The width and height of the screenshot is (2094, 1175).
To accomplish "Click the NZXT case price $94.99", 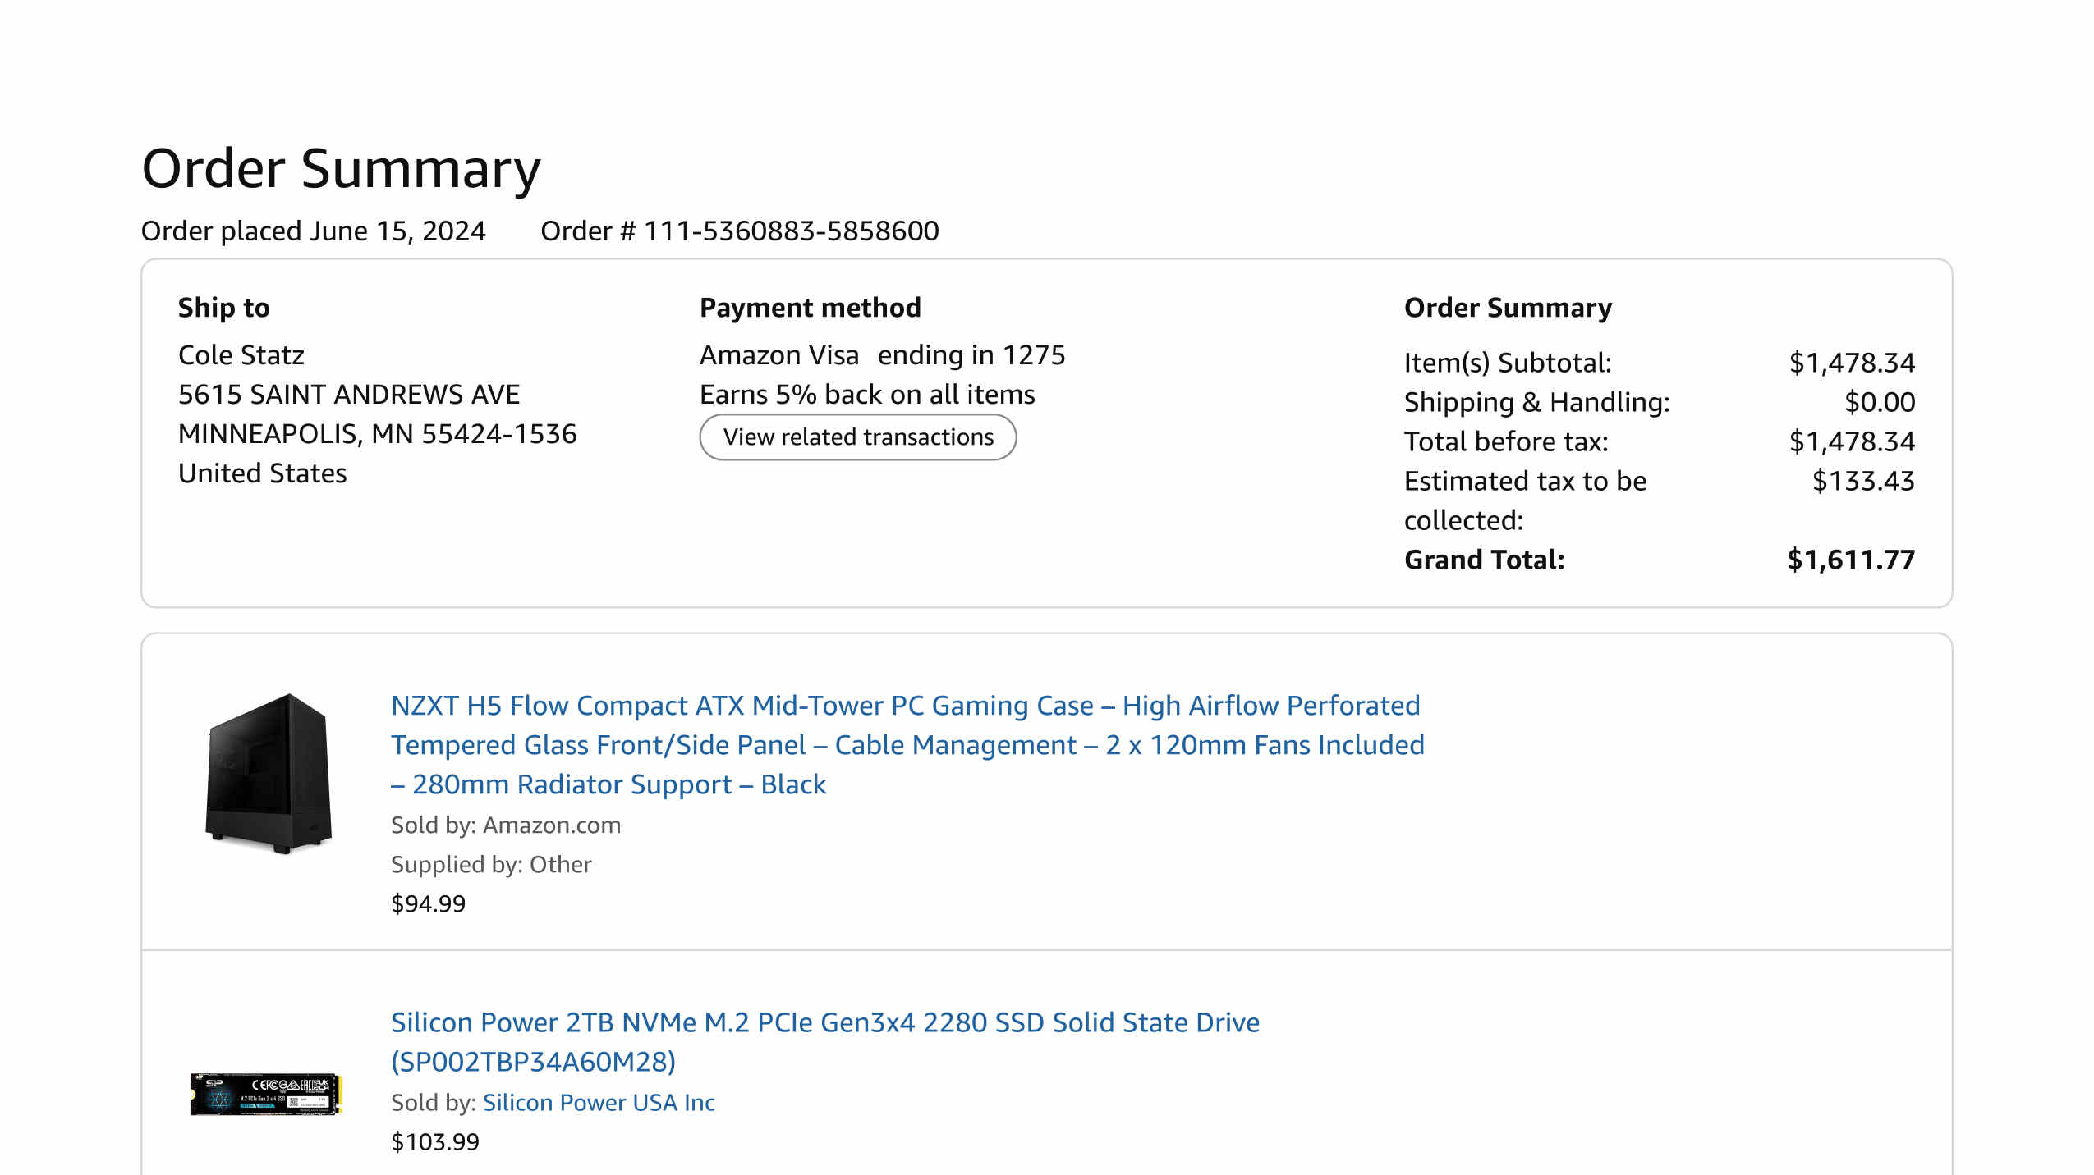I will (428, 903).
